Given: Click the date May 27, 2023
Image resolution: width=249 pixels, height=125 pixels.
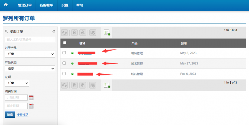Looking at the screenshot, I should 189,63.
